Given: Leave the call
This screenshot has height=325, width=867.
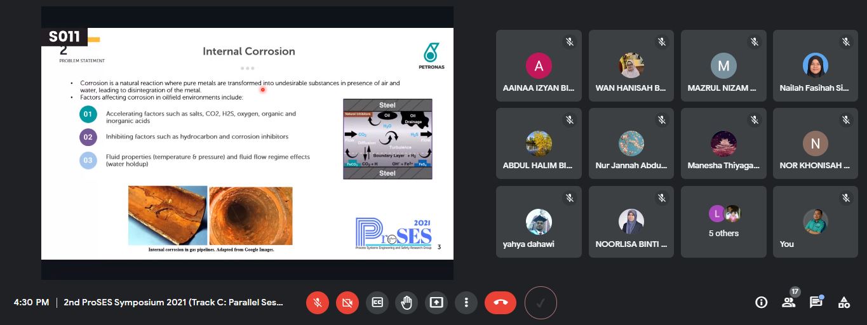Looking at the screenshot, I should coord(501,302).
